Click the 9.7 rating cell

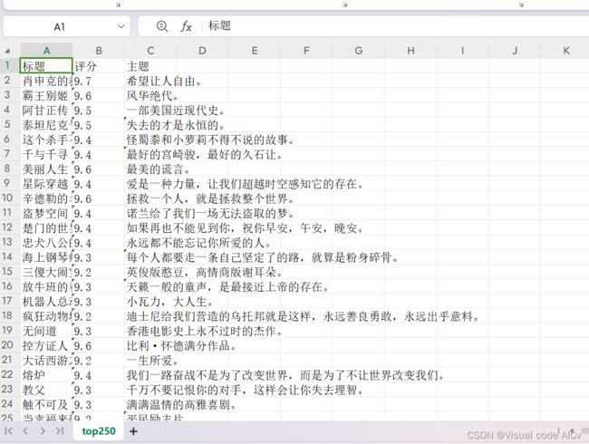[x=99, y=81]
